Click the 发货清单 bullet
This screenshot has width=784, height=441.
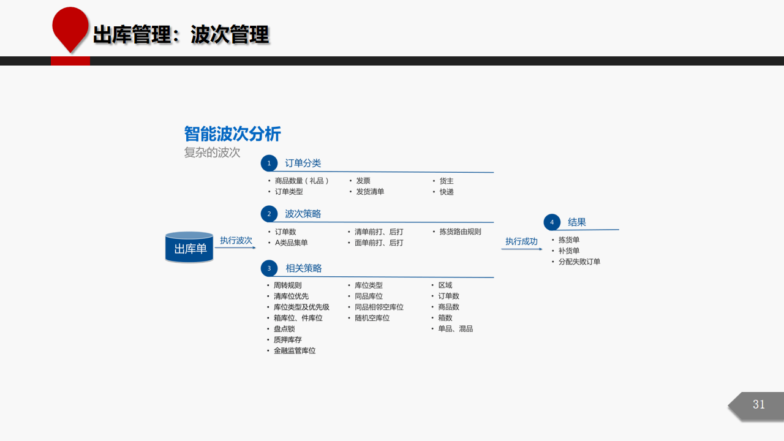click(370, 192)
